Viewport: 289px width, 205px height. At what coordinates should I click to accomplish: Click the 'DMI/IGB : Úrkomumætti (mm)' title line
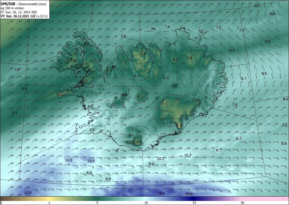pyautogui.click(x=23, y=4)
